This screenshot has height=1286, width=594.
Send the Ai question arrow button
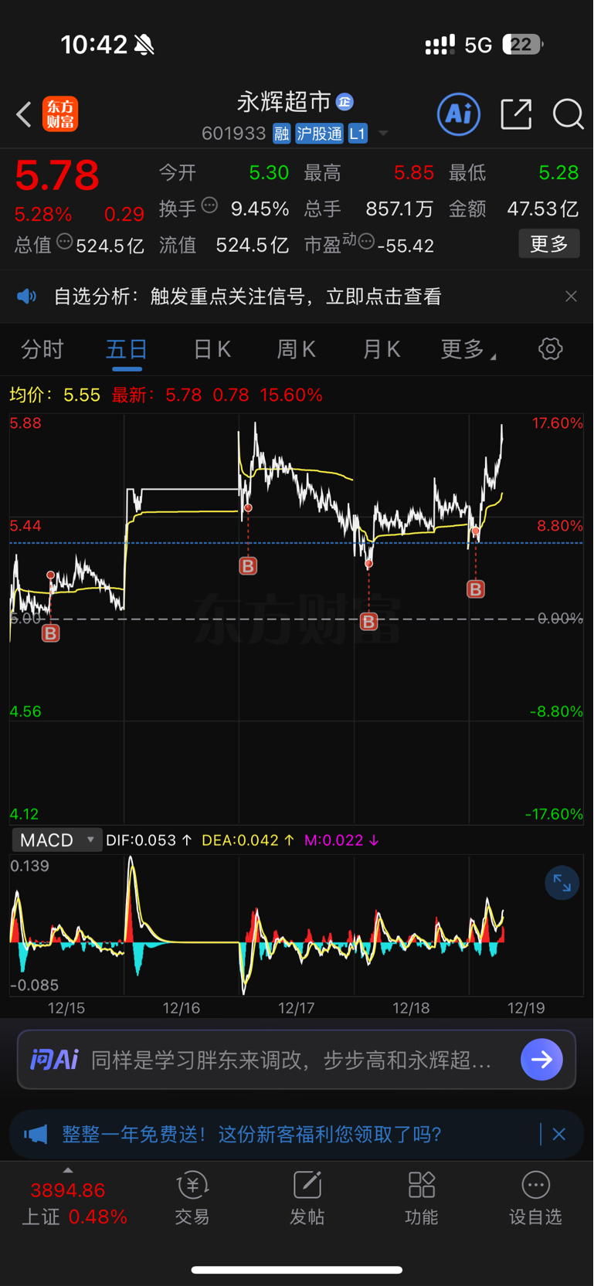click(x=541, y=1060)
